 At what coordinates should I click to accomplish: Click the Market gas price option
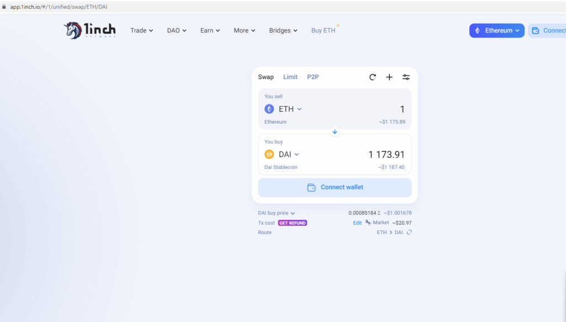377,223
